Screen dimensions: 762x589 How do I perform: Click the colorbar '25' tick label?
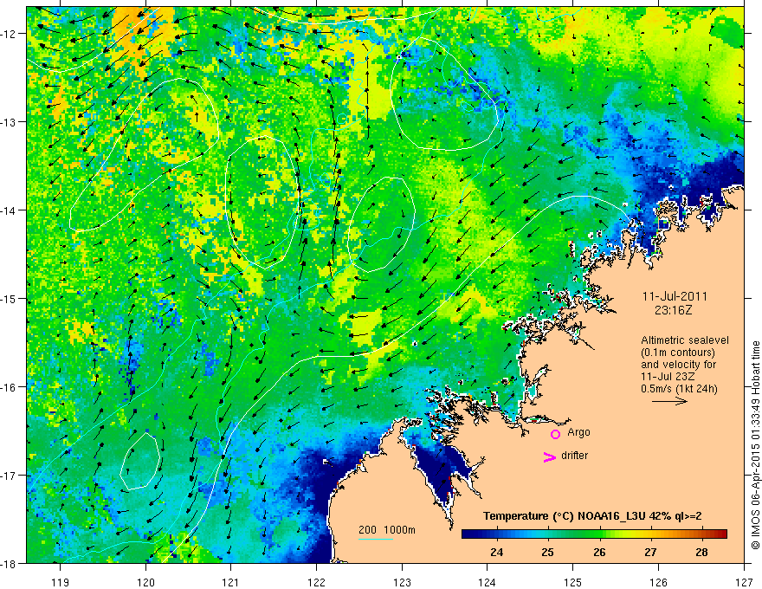[547, 552]
